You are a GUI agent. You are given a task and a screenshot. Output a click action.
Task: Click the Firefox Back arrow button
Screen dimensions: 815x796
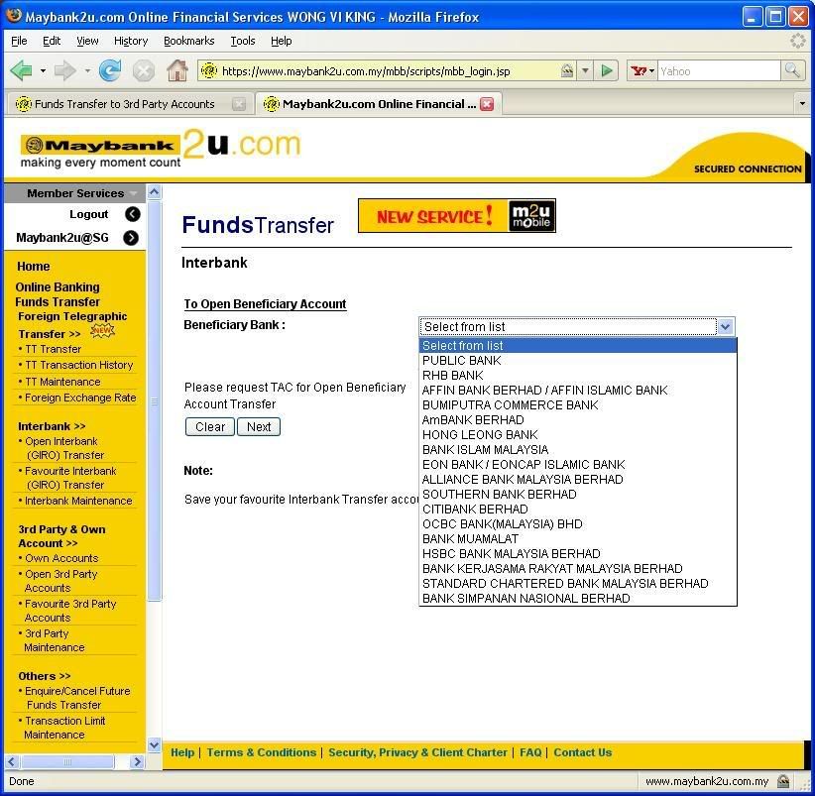tap(21, 70)
